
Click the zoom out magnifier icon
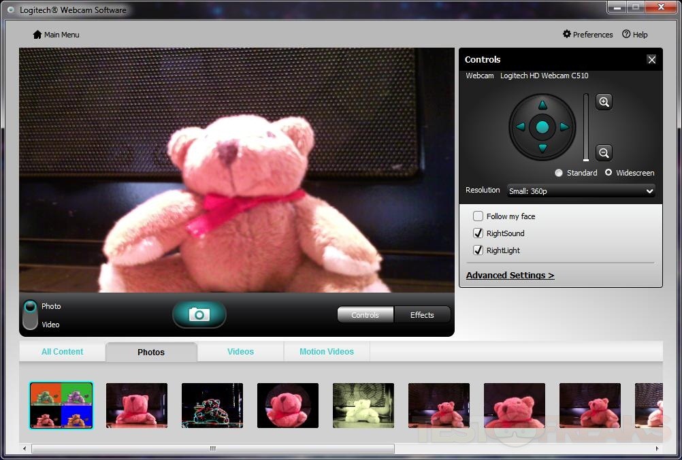[x=604, y=152]
